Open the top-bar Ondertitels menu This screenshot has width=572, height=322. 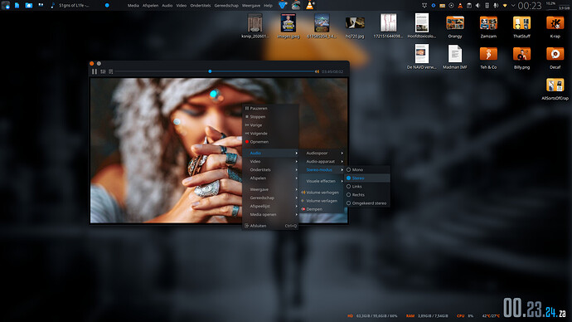201,6
